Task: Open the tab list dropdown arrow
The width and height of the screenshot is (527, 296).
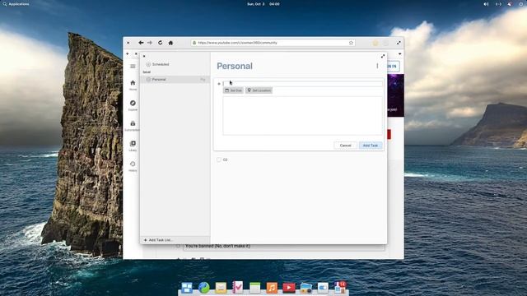Action: pyautogui.click(x=399, y=53)
